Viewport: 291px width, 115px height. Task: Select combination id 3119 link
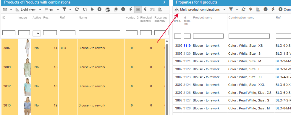click(x=187, y=46)
